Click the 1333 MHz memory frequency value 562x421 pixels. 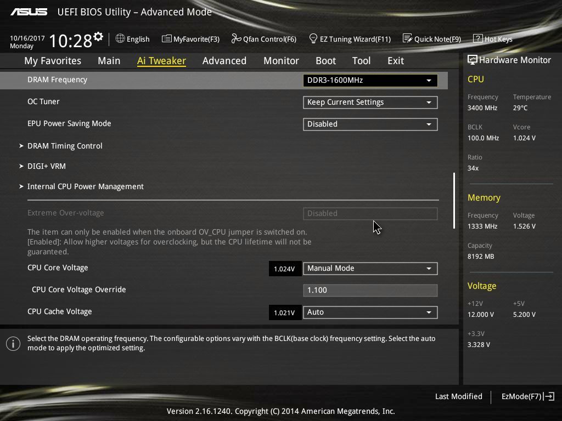click(482, 226)
